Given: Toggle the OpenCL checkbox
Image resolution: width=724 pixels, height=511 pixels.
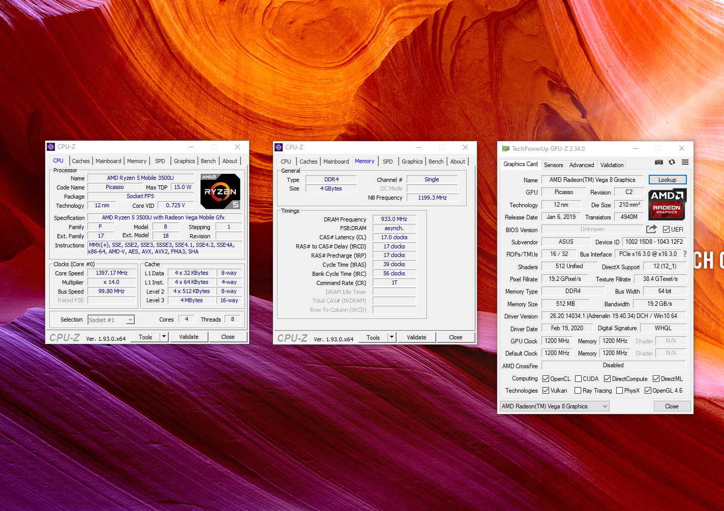Looking at the screenshot, I should [546, 379].
